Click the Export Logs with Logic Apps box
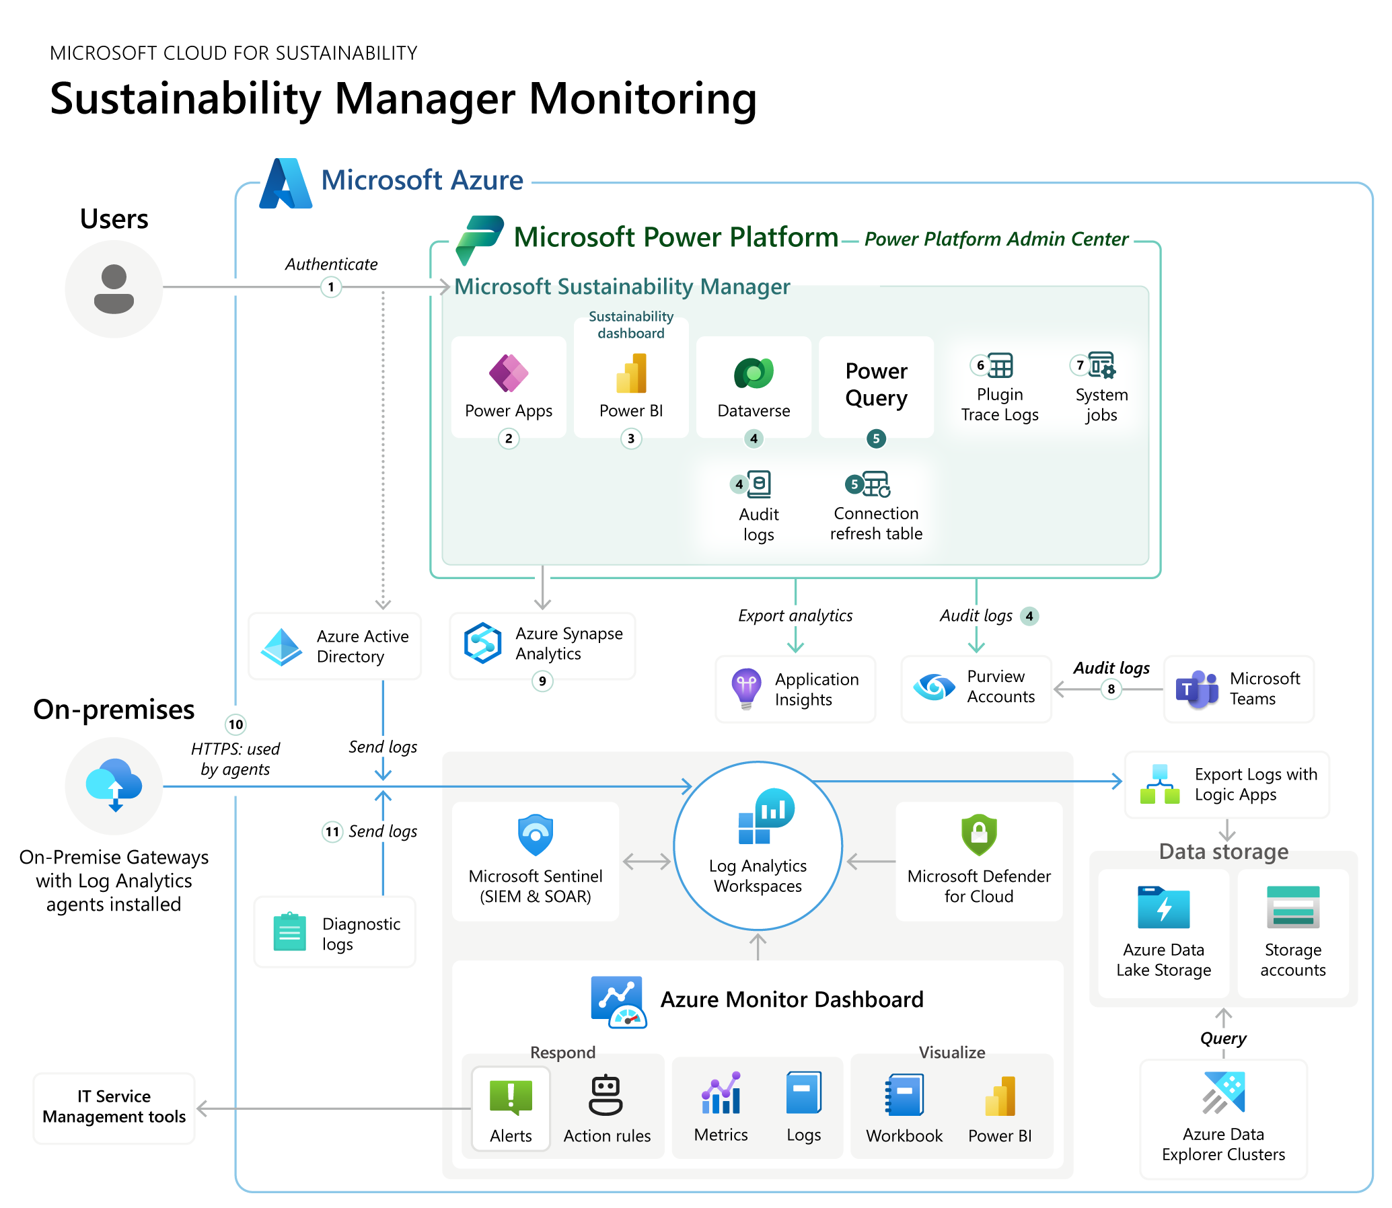Image resolution: width=1392 pixels, height=1208 pixels. tap(1226, 785)
